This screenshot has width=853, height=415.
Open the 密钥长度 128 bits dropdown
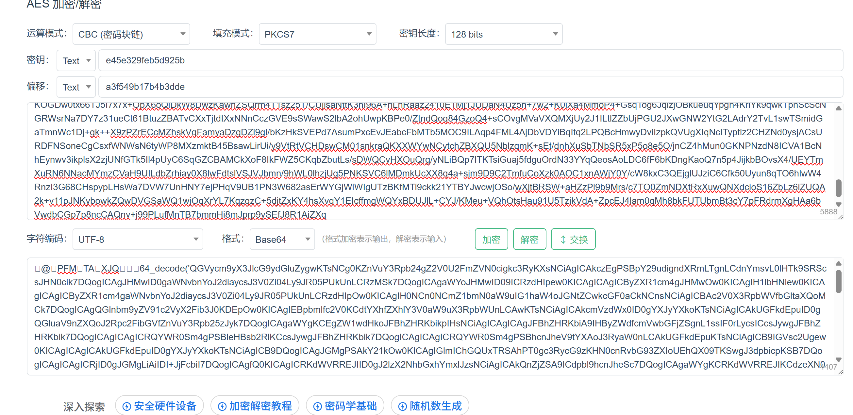503,34
